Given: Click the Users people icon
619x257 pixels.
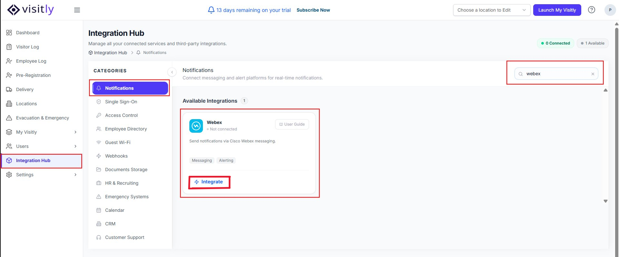Looking at the screenshot, I should 9,146.
